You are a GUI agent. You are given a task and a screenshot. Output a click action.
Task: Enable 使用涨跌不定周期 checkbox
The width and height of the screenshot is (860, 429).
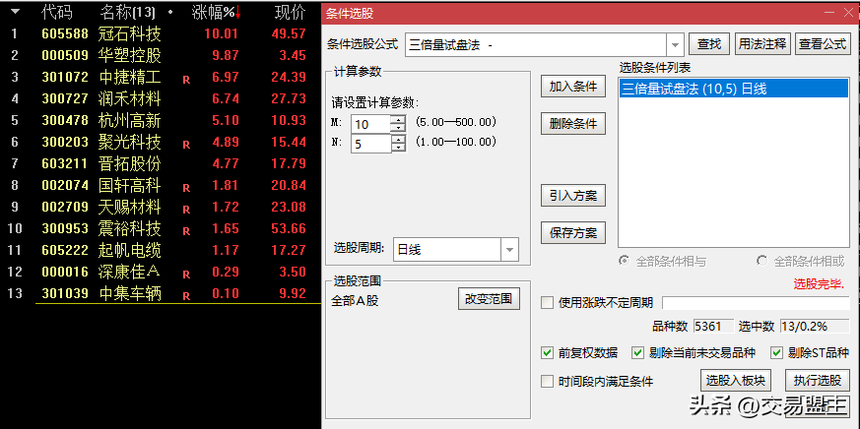[548, 302]
